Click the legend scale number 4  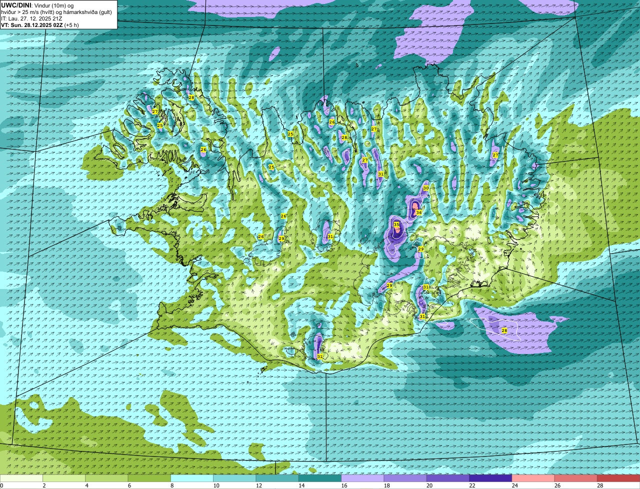pyautogui.click(x=86, y=485)
